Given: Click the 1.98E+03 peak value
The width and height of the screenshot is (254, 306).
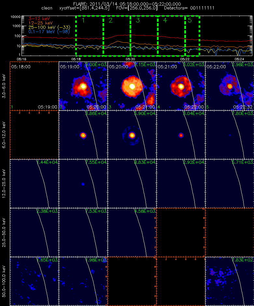Looking at the screenshot, I should pyautogui.click(x=96, y=260).
